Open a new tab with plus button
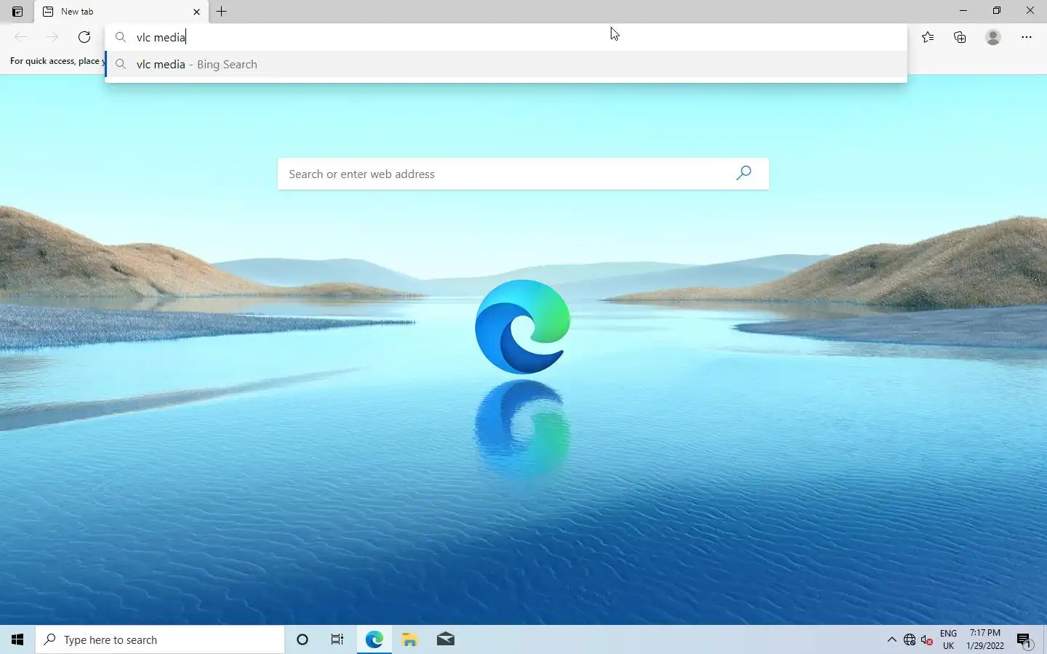This screenshot has width=1047, height=654. coord(222,12)
